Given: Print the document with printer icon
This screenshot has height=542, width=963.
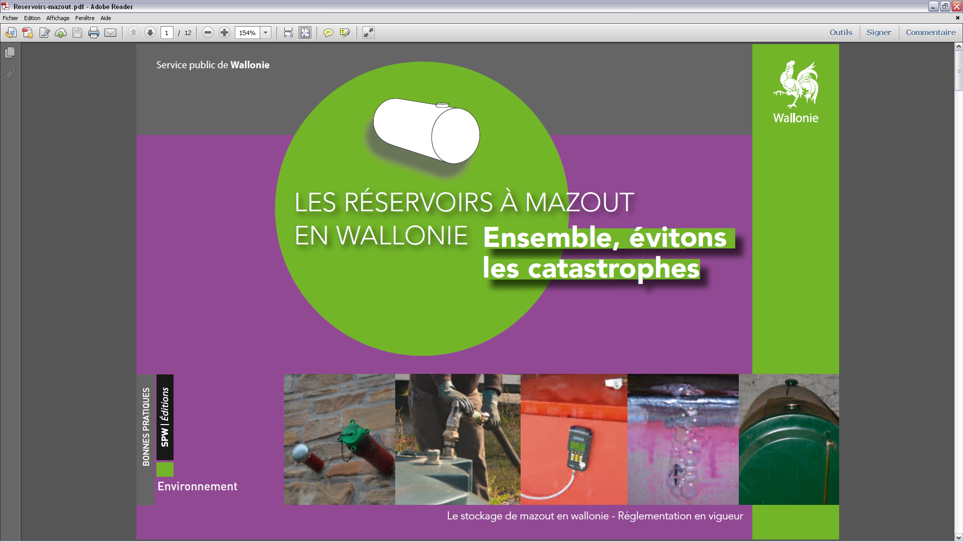Looking at the screenshot, I should pyautogui.click(x=94, y=33).
